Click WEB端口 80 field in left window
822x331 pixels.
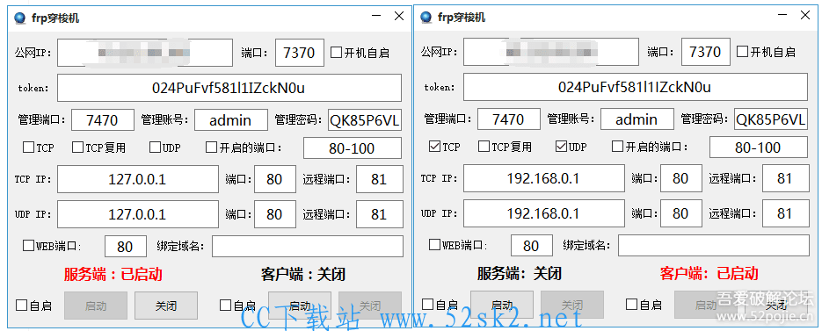coord(126,246)
